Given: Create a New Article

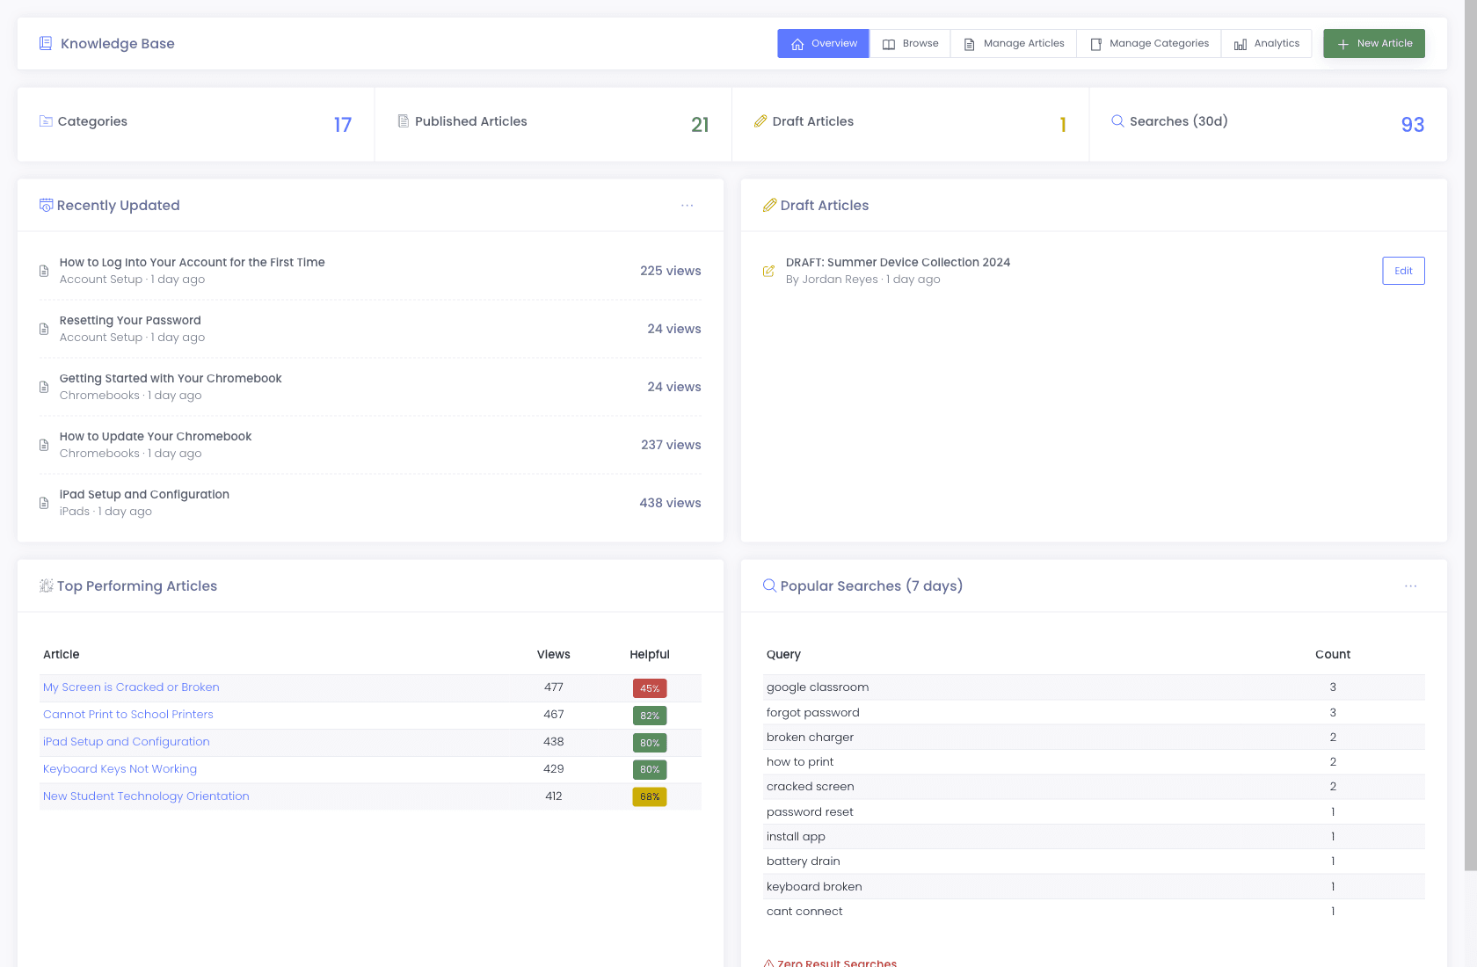Looking at the screenshot, I should click(x=1374, y=44).
